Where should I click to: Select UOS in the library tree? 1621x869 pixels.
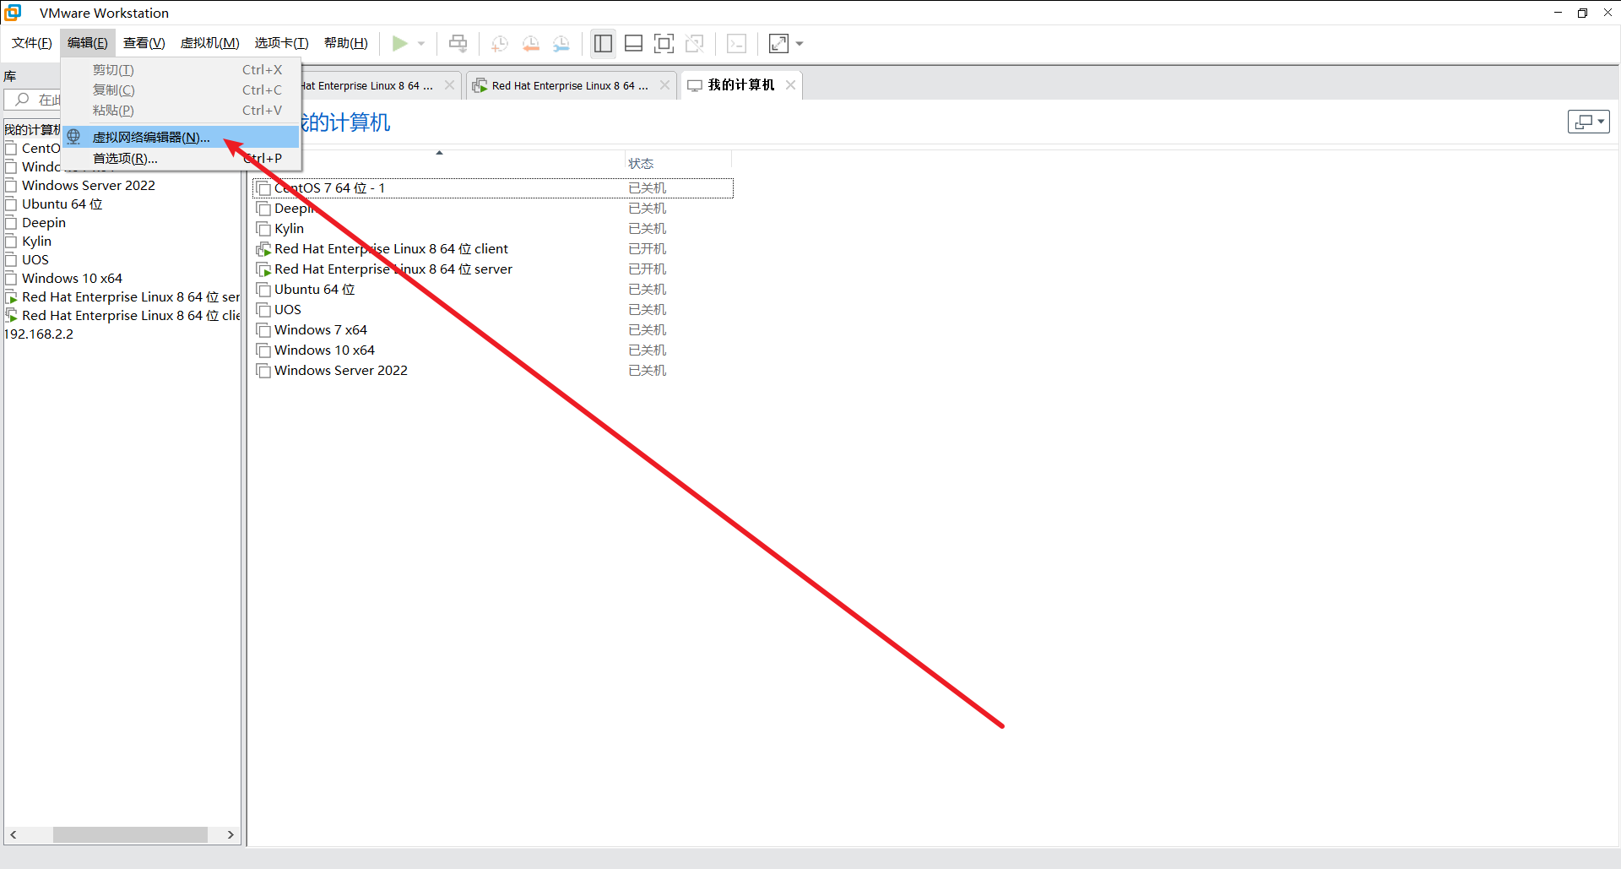35,260
